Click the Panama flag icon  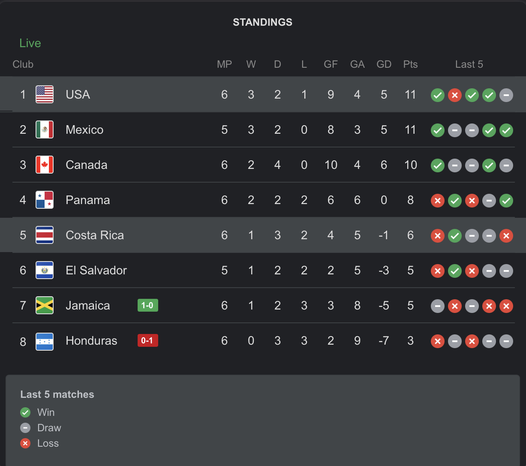pos(45,200)
